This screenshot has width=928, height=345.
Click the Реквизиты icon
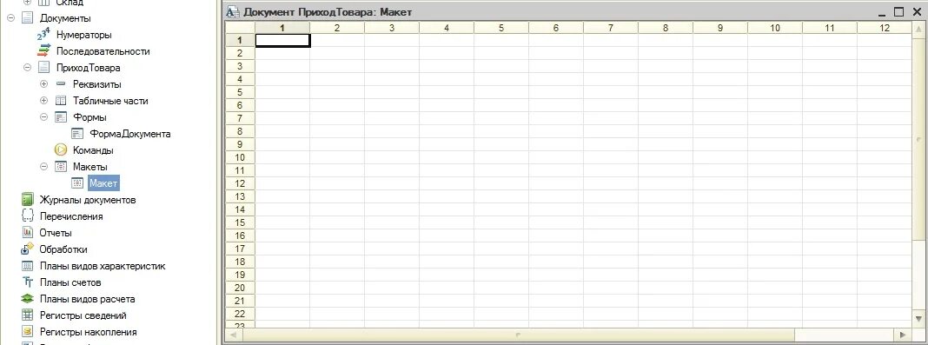pos(60,84)
